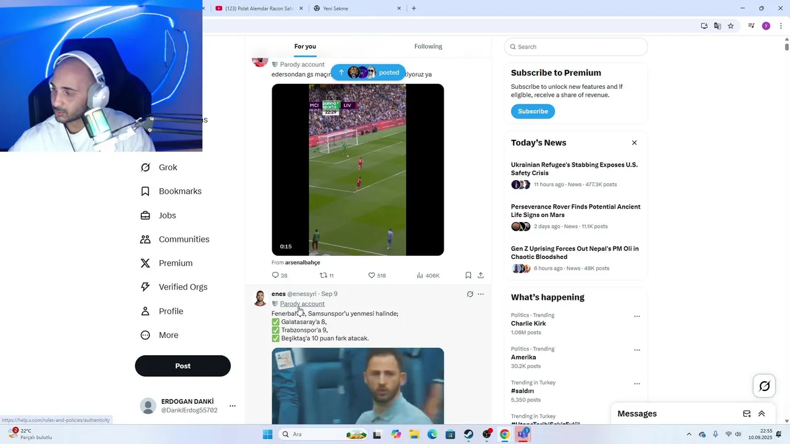Click the X search field
Screen dimensions: 790x444
click(x=576, y=47)
